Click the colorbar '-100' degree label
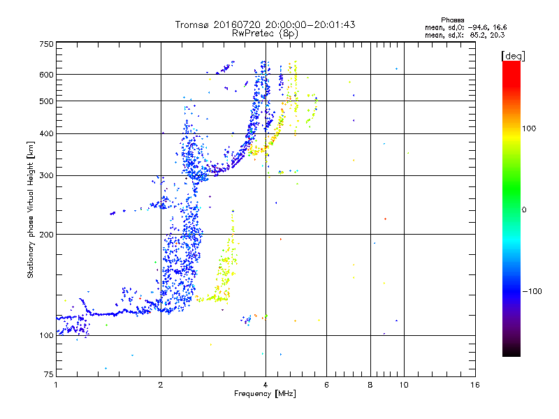This screenshot has height=419, width=559. (532, 291)
